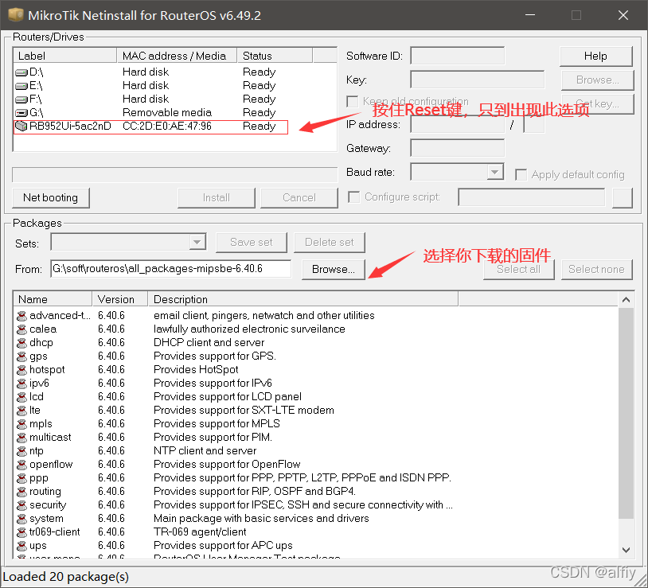This screenshot has width=648, height=588.
Task: Toggle the Configure script checkbox
Action: click(x=353, y=197)
